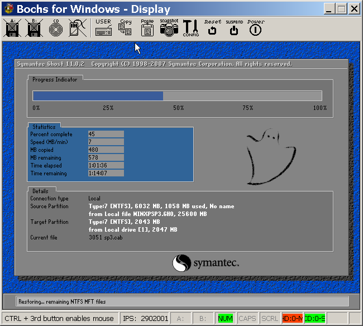Click the Reset button icon
The width and height of the screenshot is (363, 326).
(213, 27)
